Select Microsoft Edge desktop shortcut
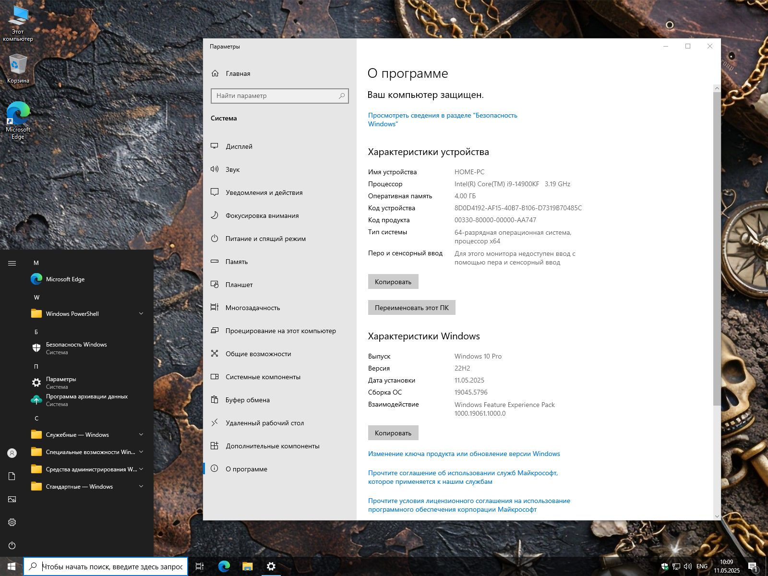The image size is (768, 576). coord(18,120)
